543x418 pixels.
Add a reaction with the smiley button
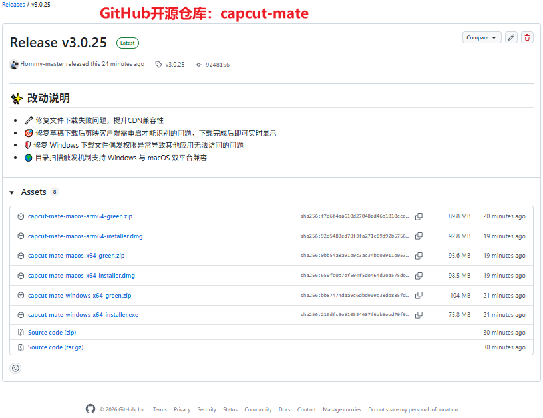[x=15, y=369]
